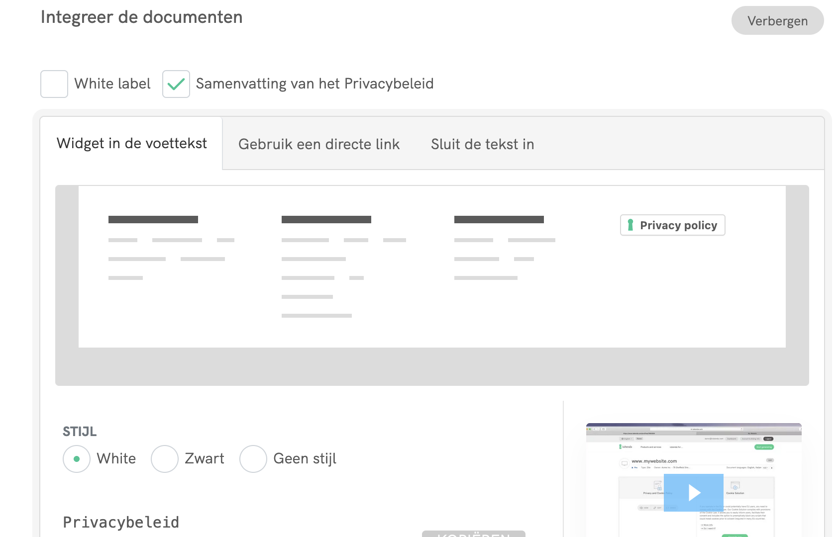Screen dimensions: 839x537
Task: Click the green checkmark for Samenvatting van het Privacybeleid
Action: point(176,84)
